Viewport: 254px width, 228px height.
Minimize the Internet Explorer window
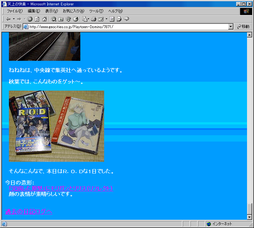coord(238,4)
